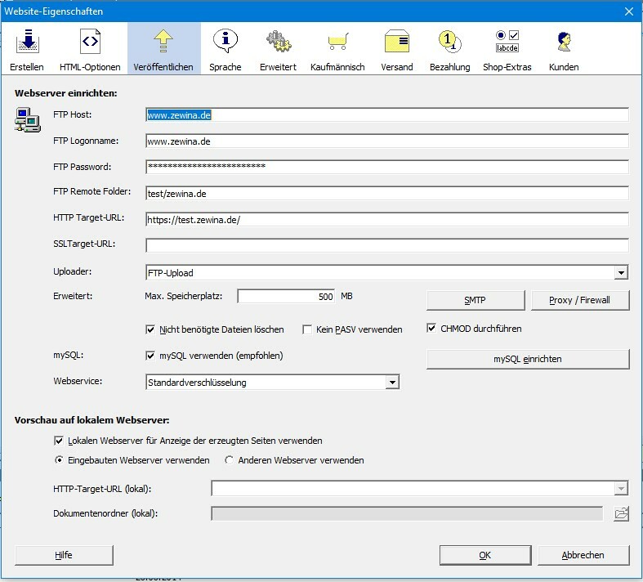Image resolution: width=643 pixels, height=582 pixels.
Task: Click the Hilfe button
Action: coord(64,555)
